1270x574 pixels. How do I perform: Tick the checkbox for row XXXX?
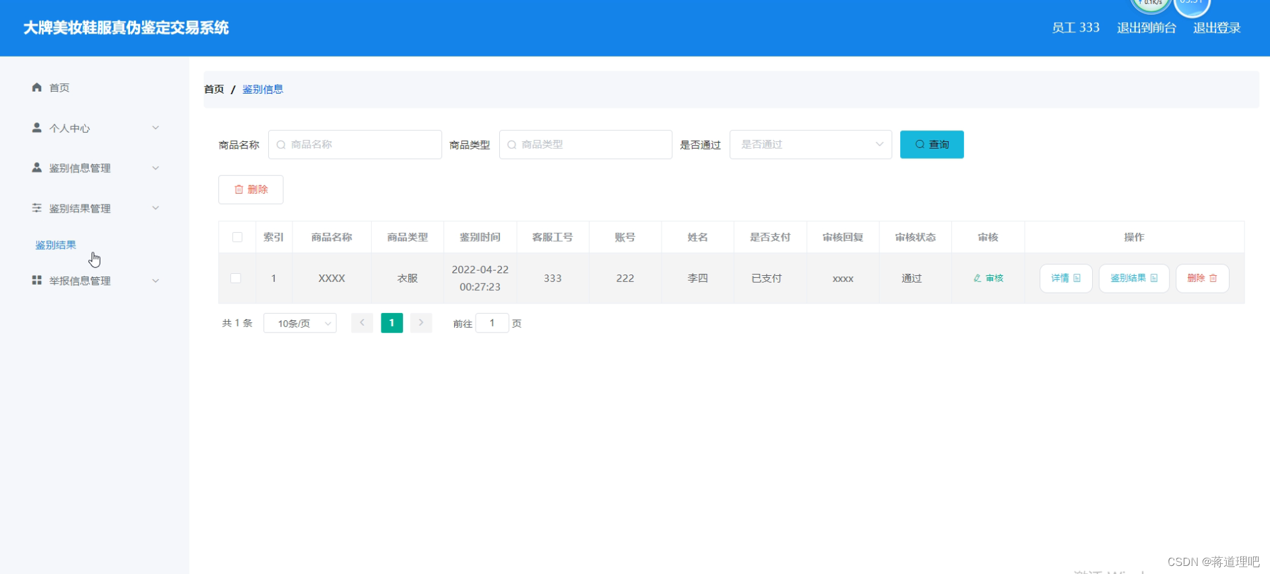point(236,278)
